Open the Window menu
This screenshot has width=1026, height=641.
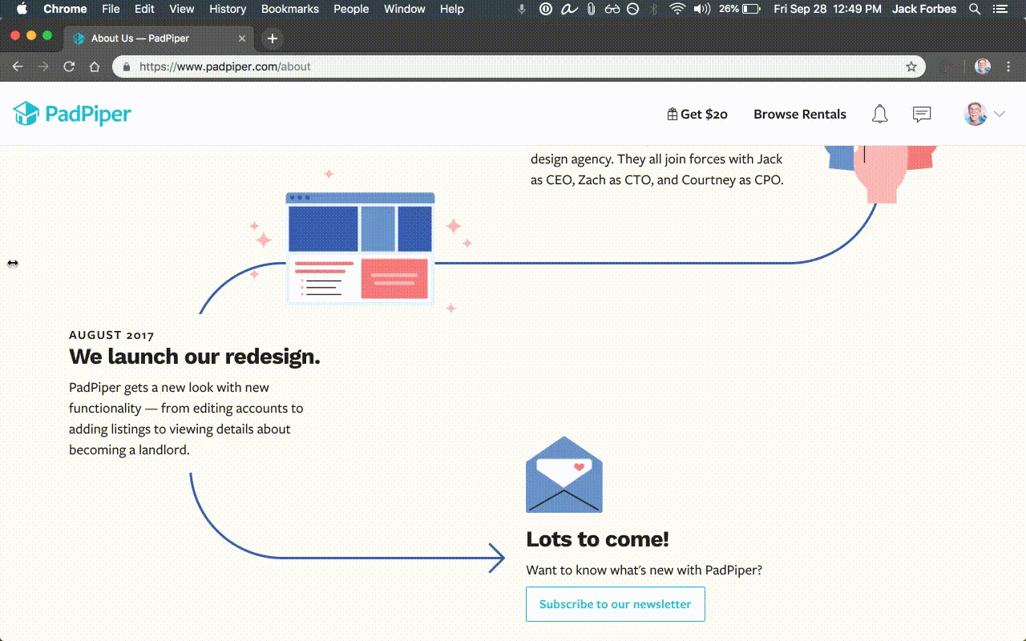405,9
